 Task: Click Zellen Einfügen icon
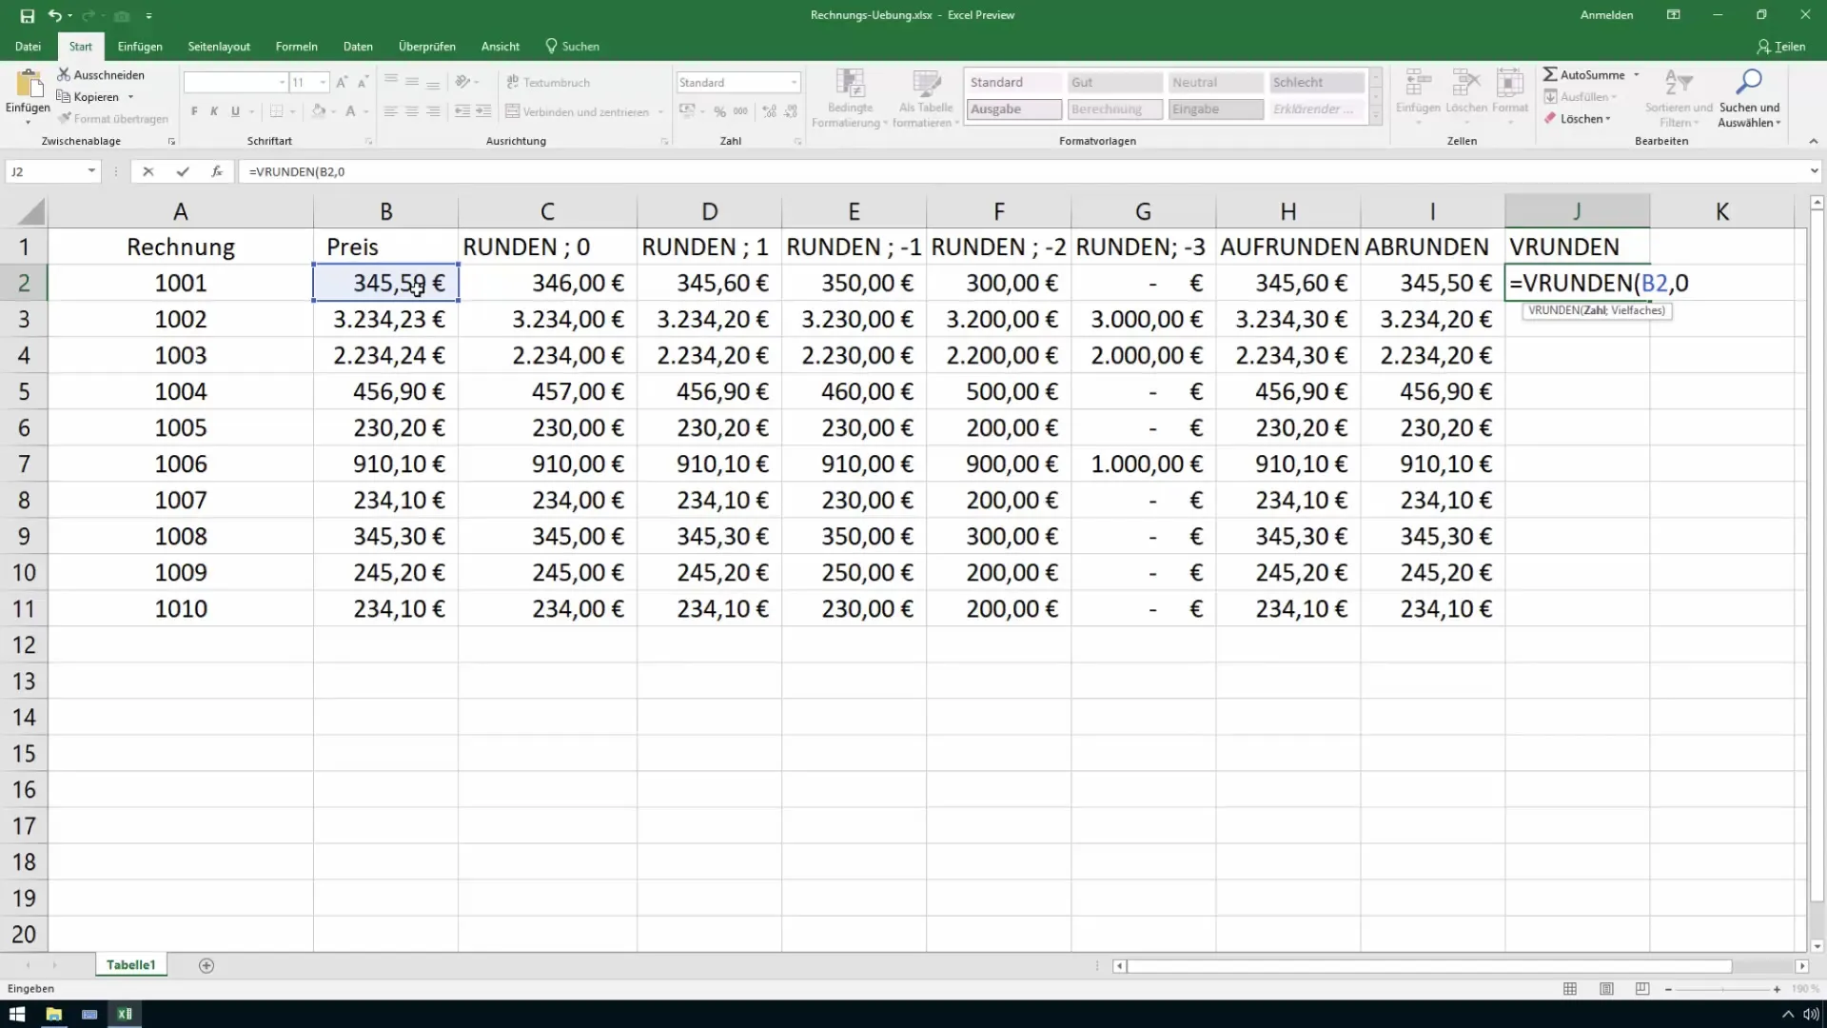pyautogui.click(x=1418, y=83)
